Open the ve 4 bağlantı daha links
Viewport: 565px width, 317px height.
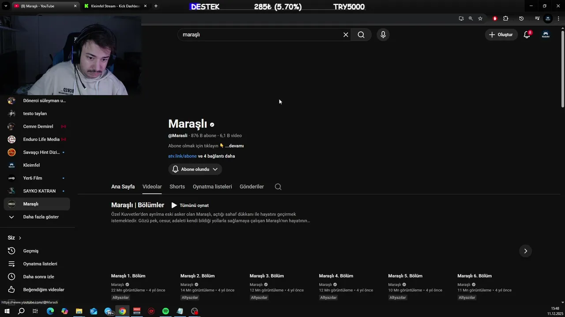(x=216, y=156)
